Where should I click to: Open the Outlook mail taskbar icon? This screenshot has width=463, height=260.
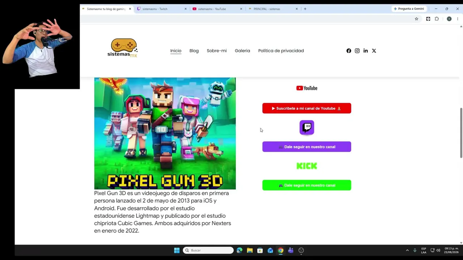pyautogui.click(x=270, y=250)
